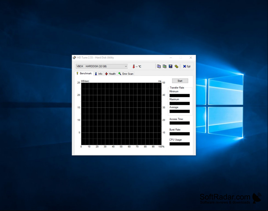Click the Burst Rate value field
The image size is (268, 211).
tap(180, 134)
